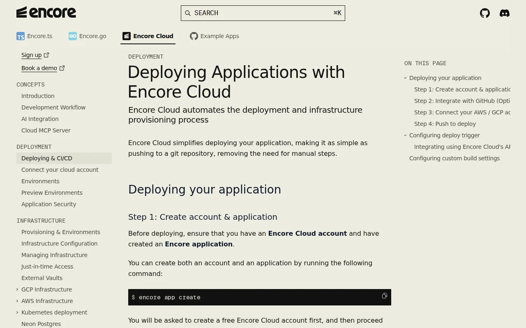Click the INFRASTRUCTURE section label

pyautogui.click(x=41, y=221)
